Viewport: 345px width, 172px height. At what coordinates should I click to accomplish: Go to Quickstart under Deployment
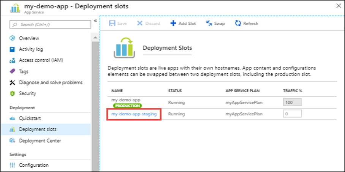point(30,118)
